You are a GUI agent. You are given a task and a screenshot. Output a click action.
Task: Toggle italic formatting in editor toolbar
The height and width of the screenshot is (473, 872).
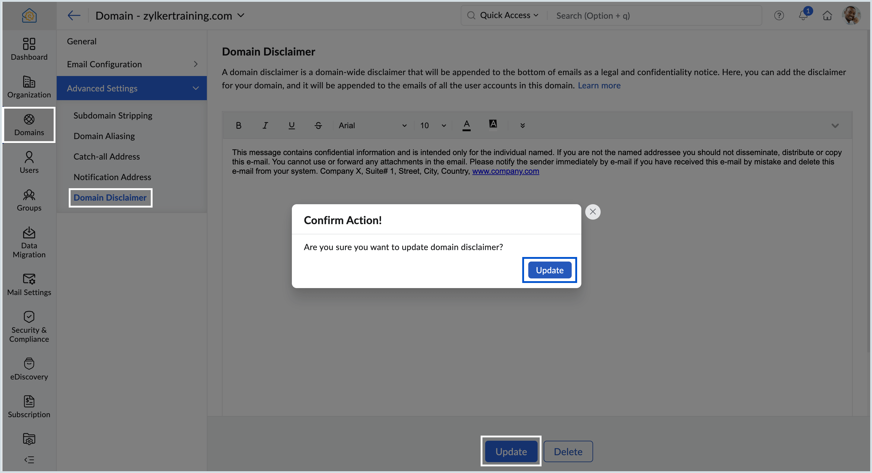click(265, 125)
